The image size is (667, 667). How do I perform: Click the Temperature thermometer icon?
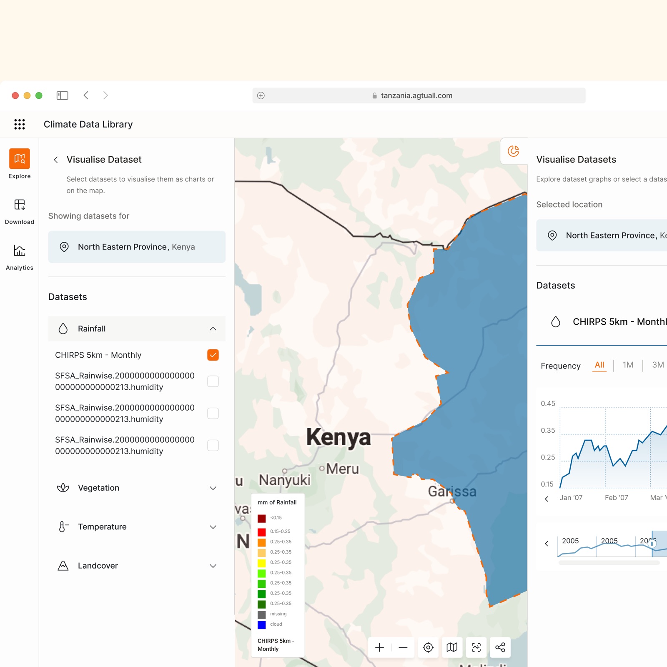point(63,527)
